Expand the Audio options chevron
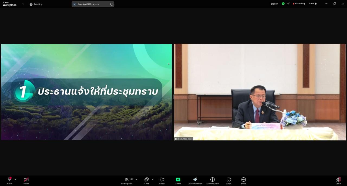 tap(15, 180)
